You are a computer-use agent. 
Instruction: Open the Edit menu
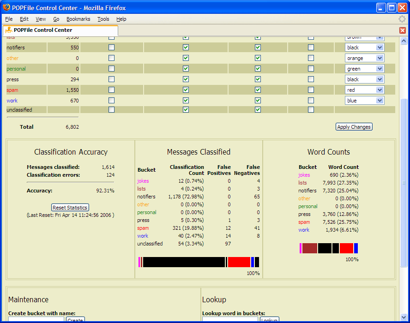click(24, 19)
